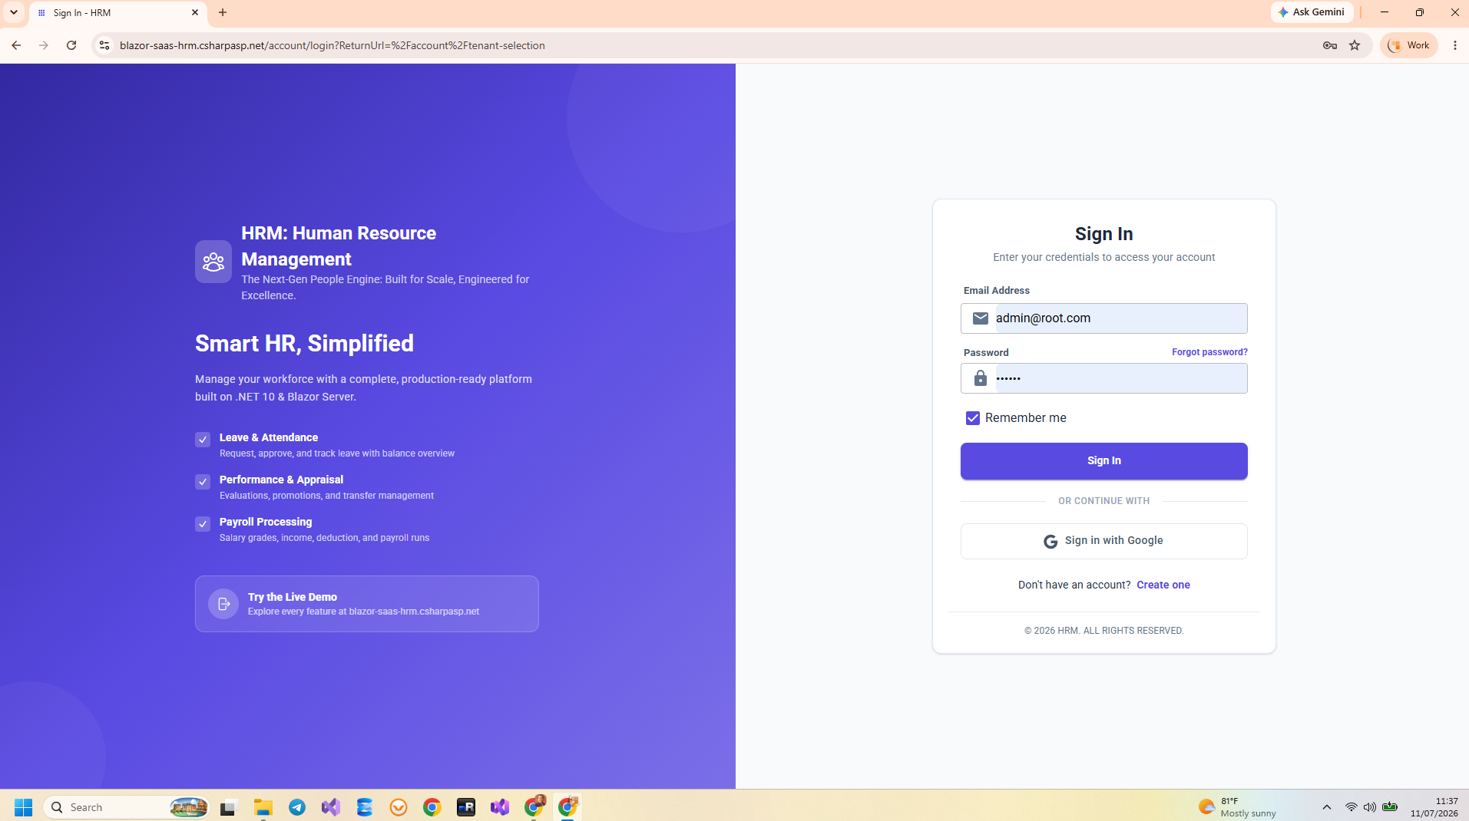Open the password manager key icon
Image resolution: width=1469 pixels, height=821 pixels.
coord(1330,45)
